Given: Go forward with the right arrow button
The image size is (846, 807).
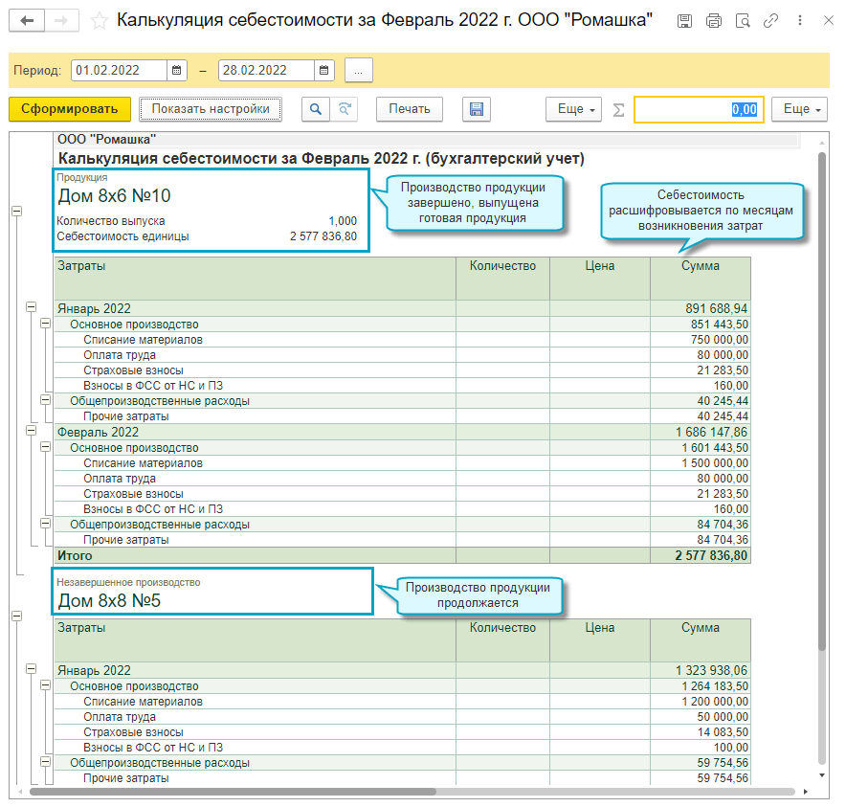Looking at the screenshot, I should pos(61,20).
